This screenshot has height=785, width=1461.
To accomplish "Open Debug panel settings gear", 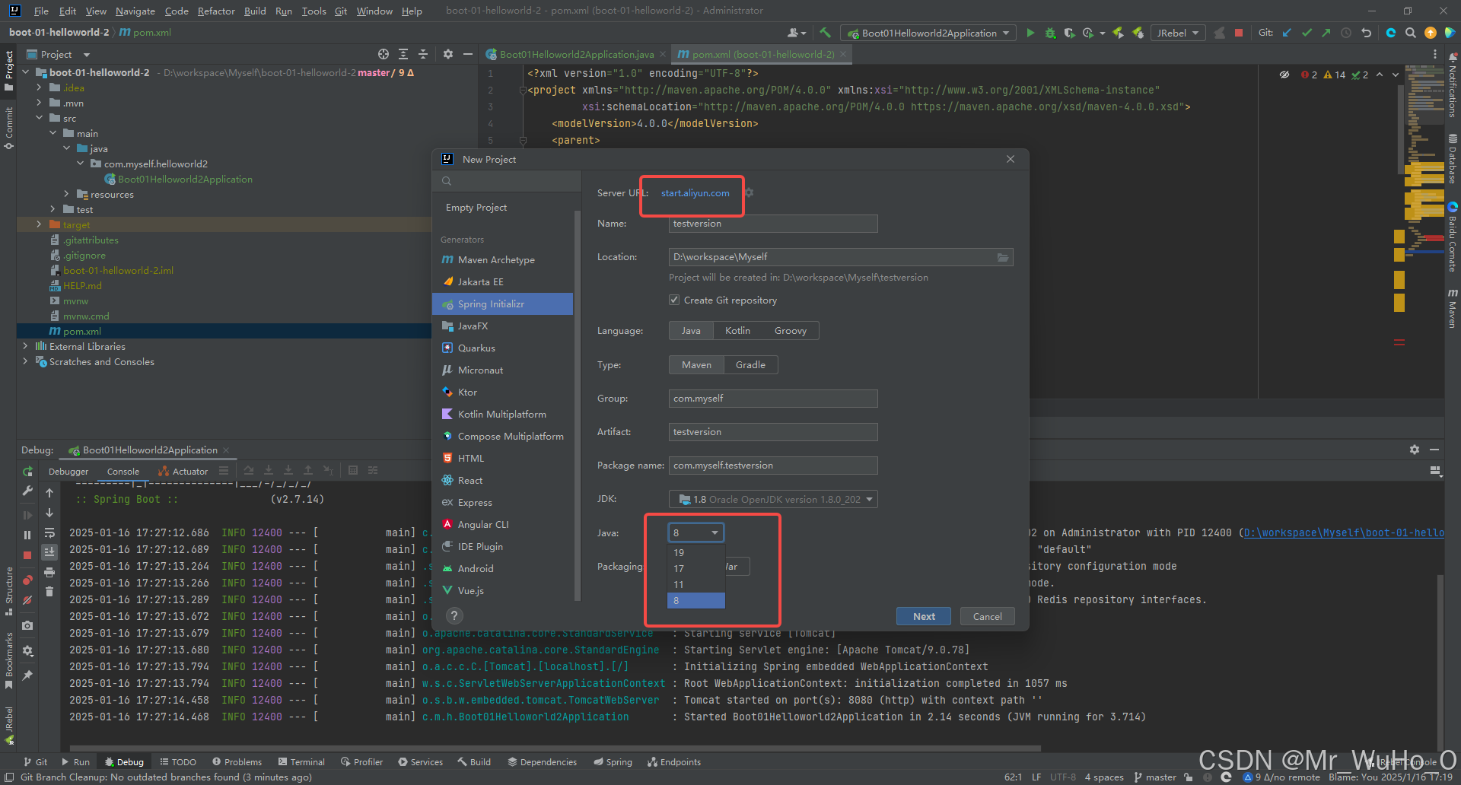I will tap(1415, 450).
